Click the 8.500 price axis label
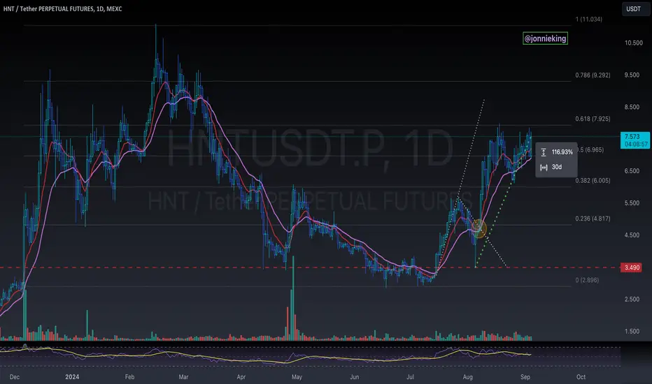 coord(632,107)
